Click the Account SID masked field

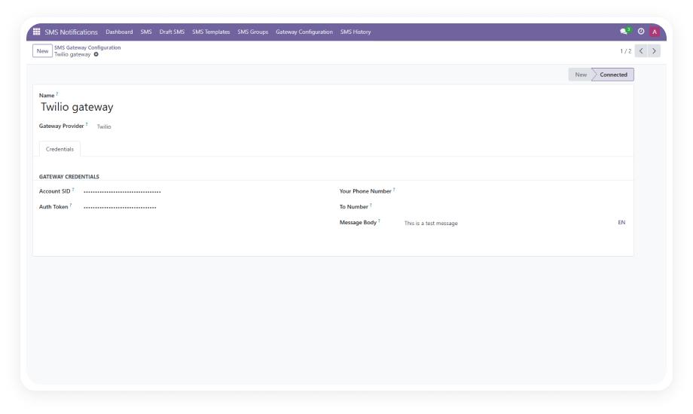(x=122, y=192)
